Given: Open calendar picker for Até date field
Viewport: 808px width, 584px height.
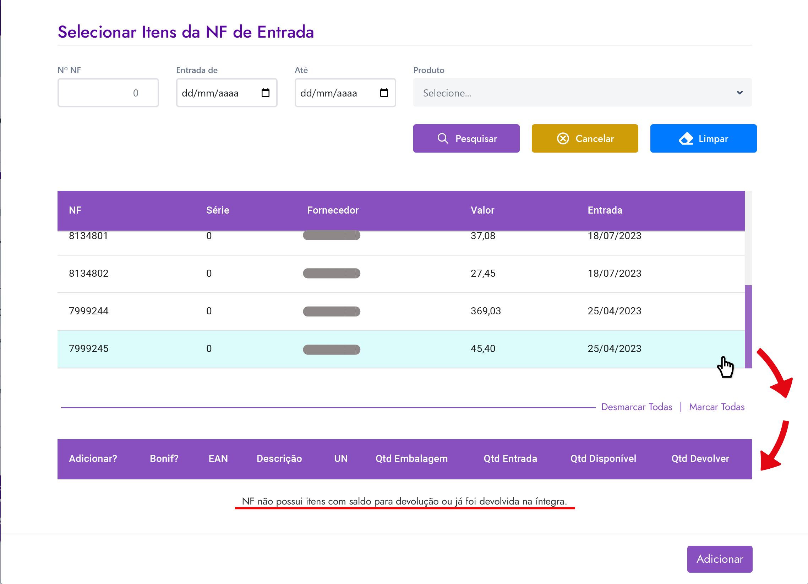Looking at the screenshot, I should pos(384,93).
